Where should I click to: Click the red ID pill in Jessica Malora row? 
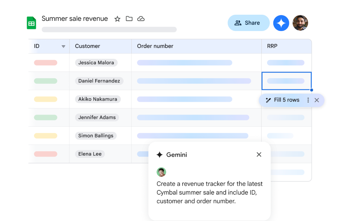[x=46, y=63]
